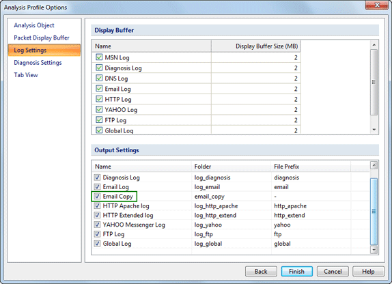Click the File Prefix column header

pyautogui.click(x=311, y=167)
